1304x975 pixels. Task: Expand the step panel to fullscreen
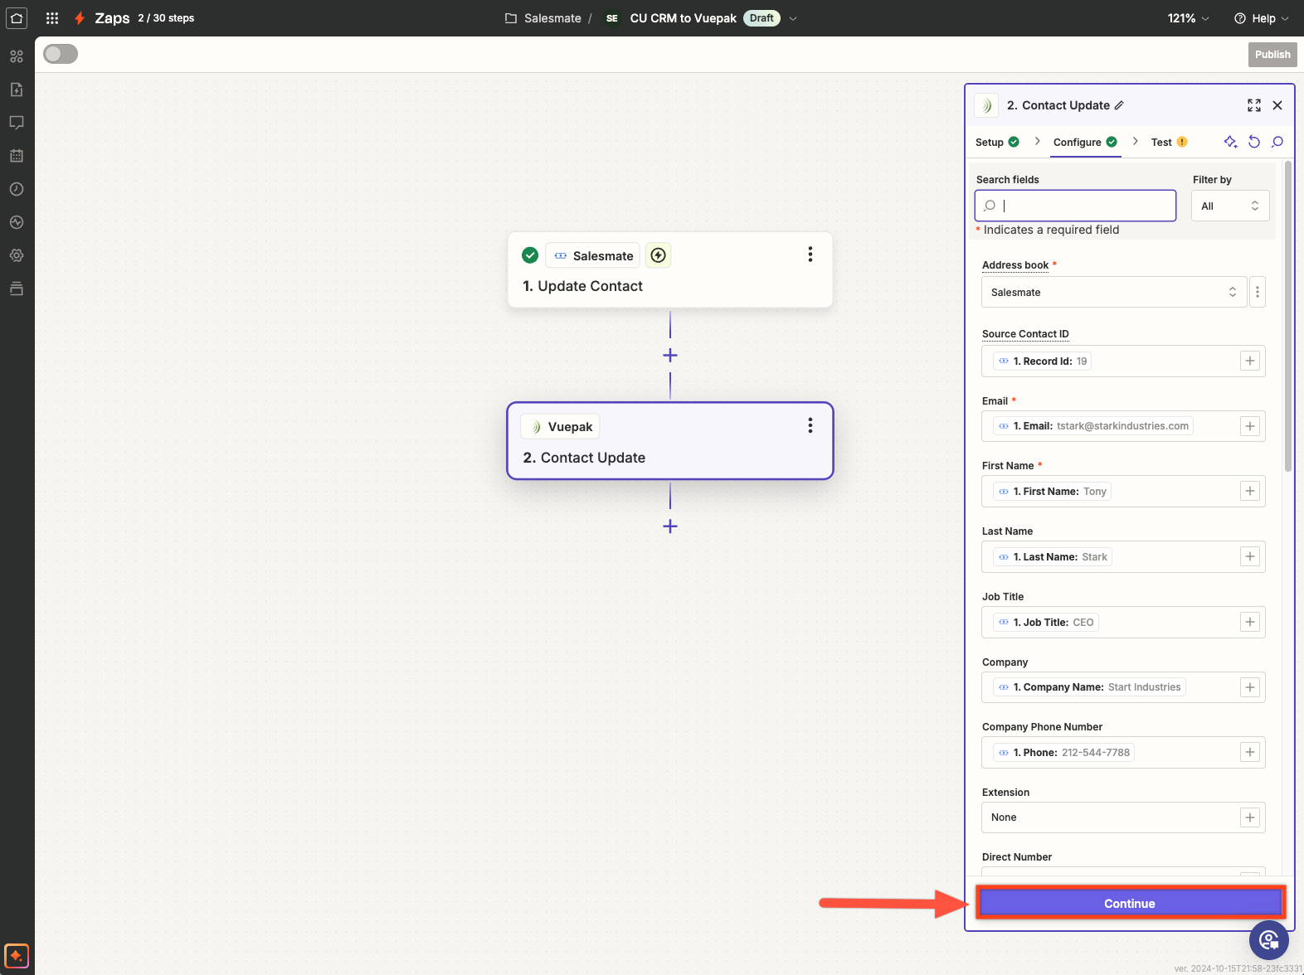[x=1253, y=105]
